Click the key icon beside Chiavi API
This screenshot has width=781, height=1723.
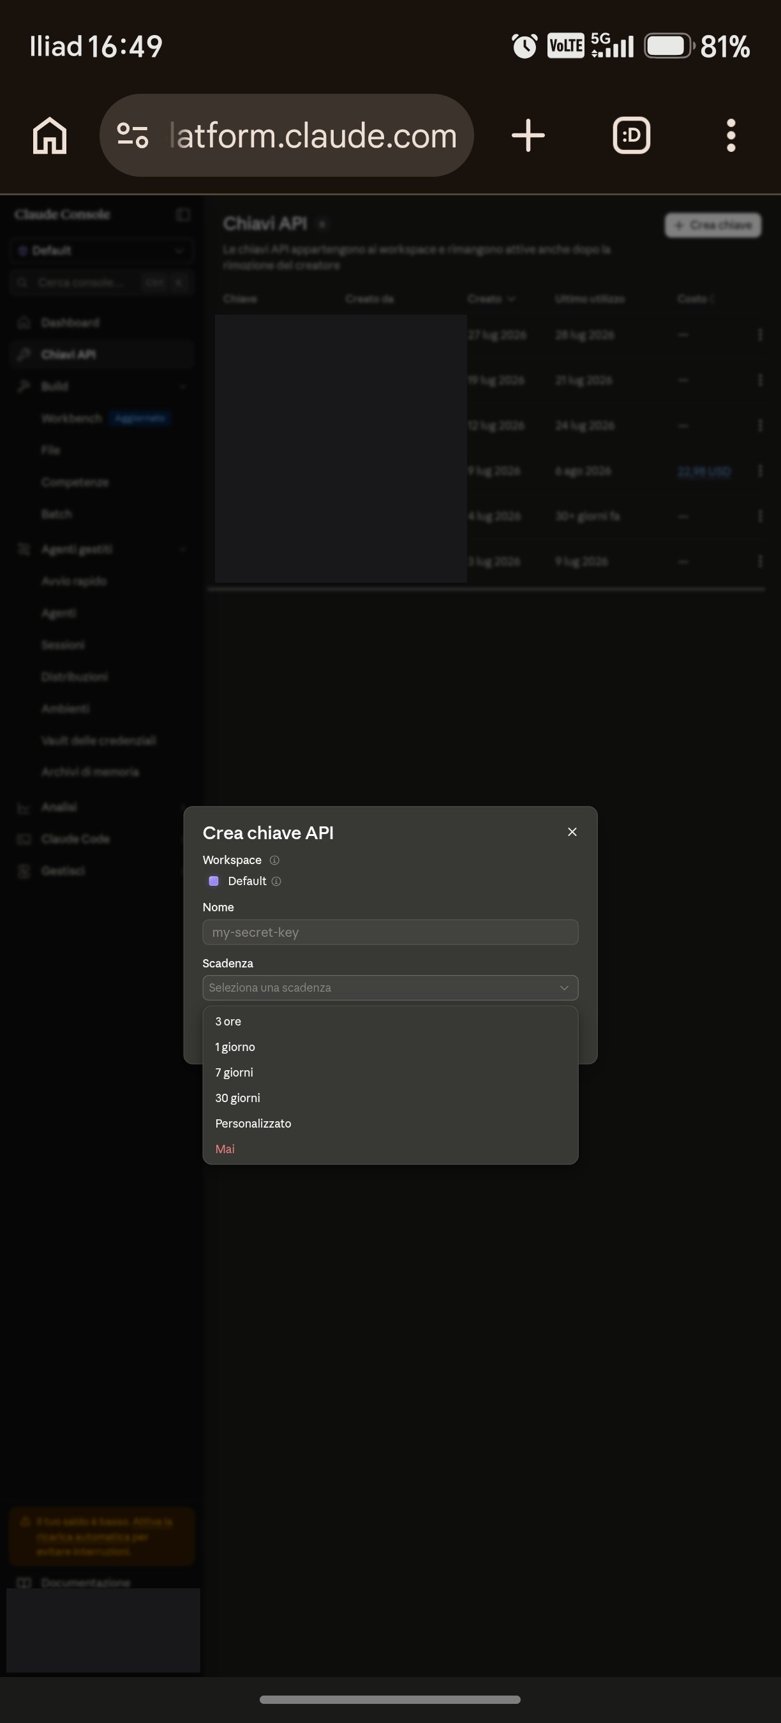point(24,354)
